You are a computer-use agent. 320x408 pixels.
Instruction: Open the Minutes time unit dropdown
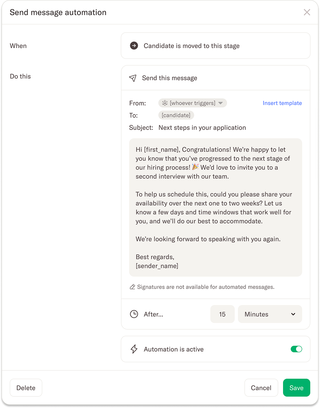(270, 314)
